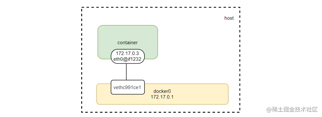Image resolution: width=322 pixels, height=117 pixels.
Task: Click the dashed host boundary's bottom edge
Action: coord(161,112)
